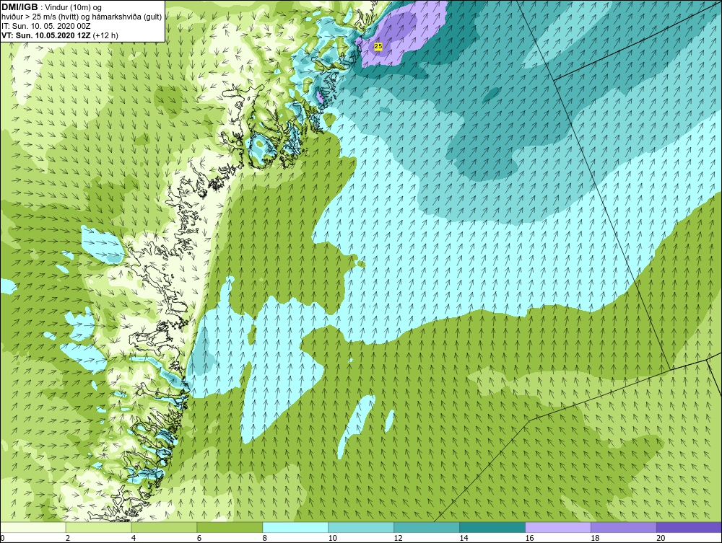Click the legend scale label 6
Screen dimensions: 722x543
point(199,538)
